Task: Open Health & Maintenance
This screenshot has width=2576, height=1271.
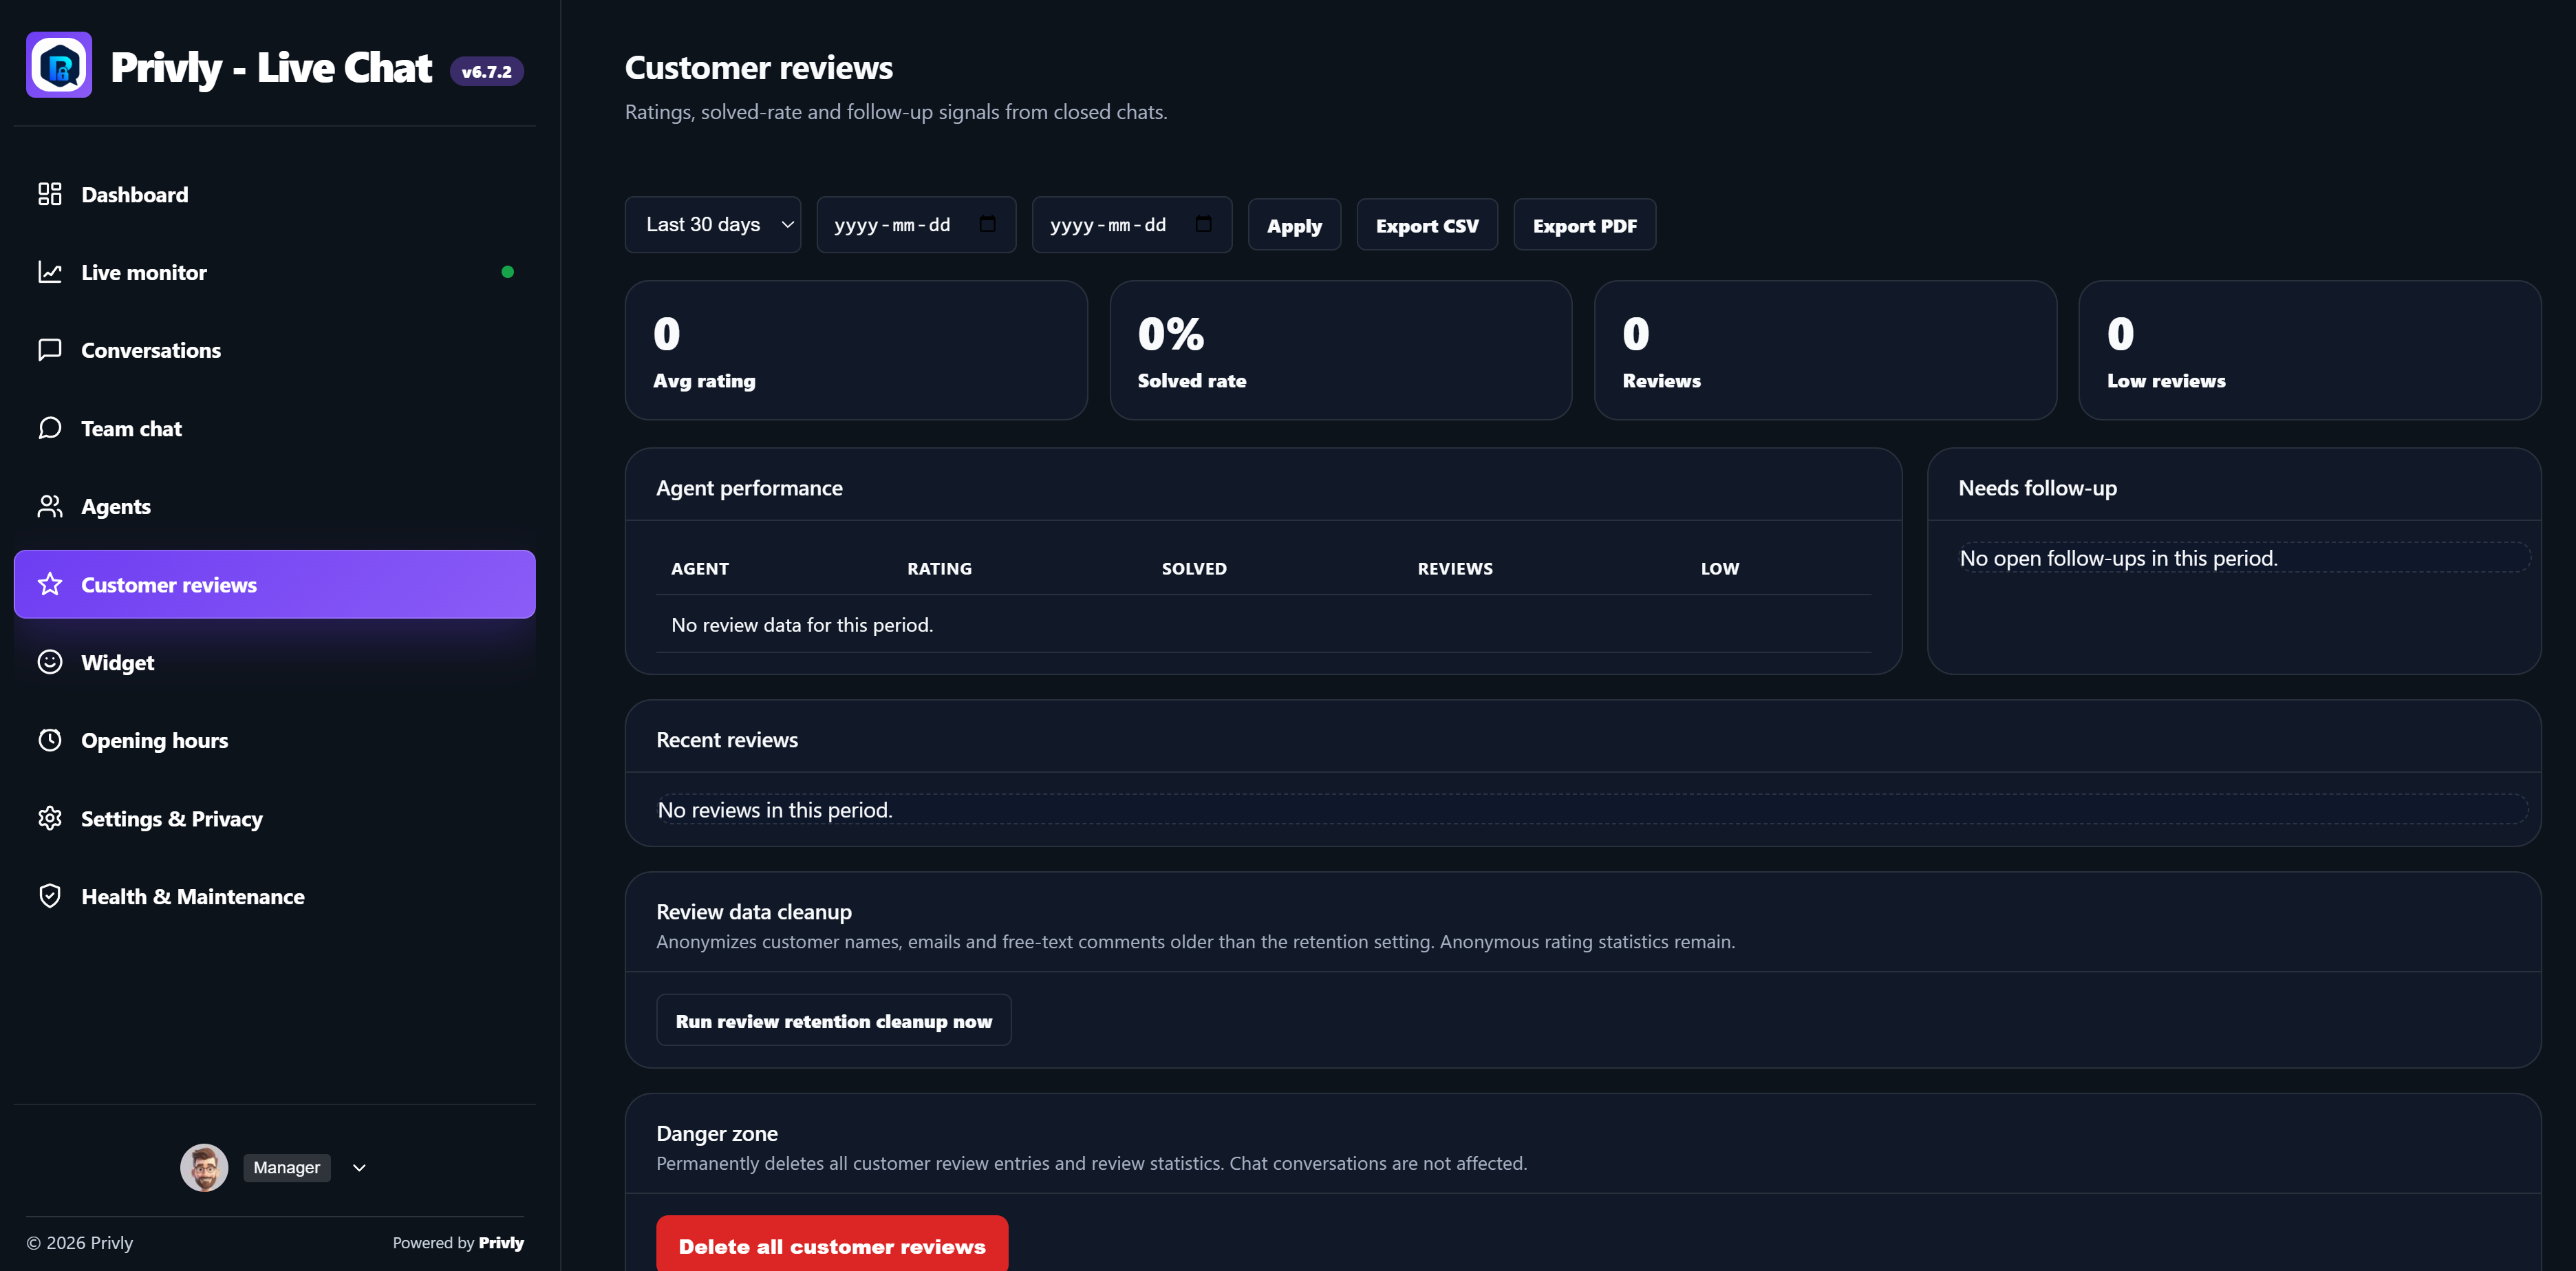Action: pos(275,896)
